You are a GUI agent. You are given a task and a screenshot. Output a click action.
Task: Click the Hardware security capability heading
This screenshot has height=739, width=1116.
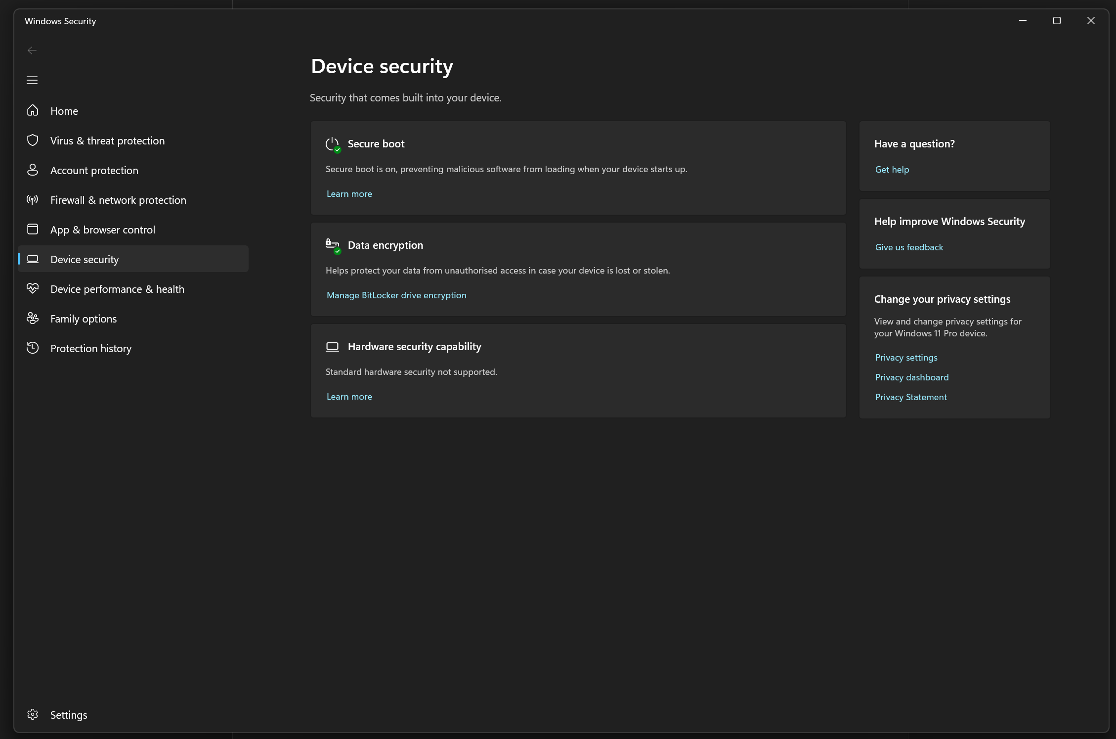(415, 347)
